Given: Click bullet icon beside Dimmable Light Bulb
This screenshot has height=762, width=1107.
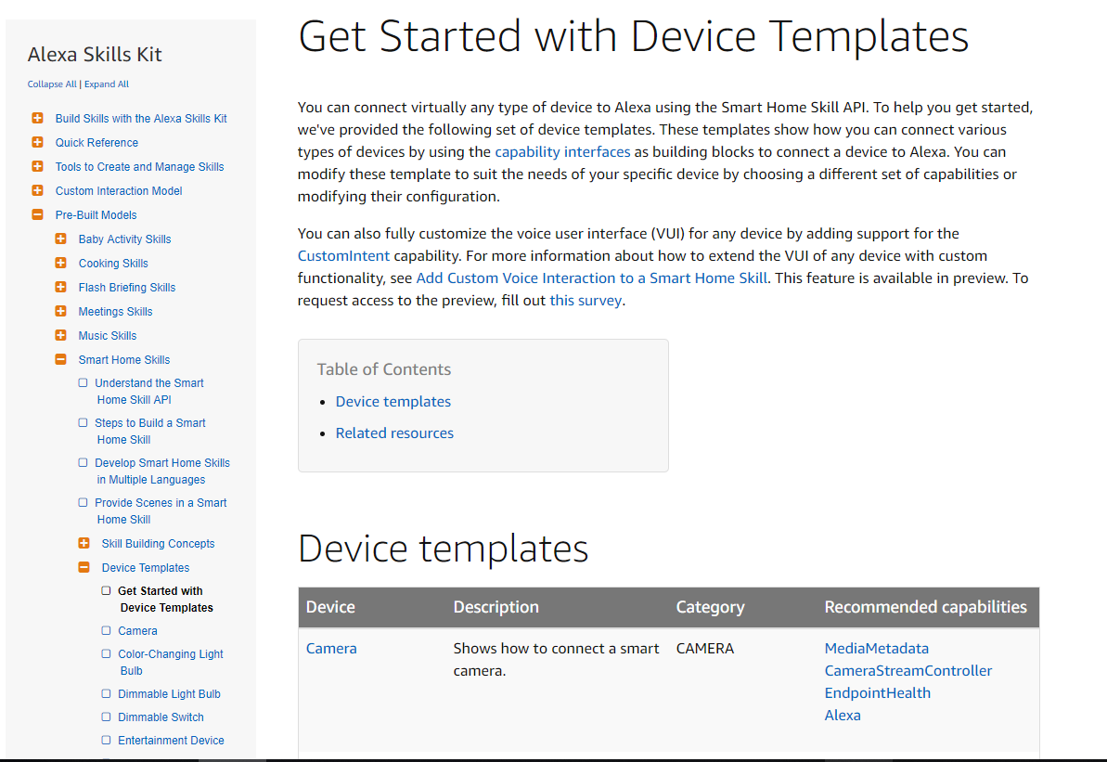Looking at the screenshot, I should pyautogui.click(x=106, y=693).
